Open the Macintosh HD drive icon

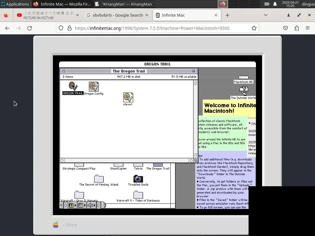point(244,77)
